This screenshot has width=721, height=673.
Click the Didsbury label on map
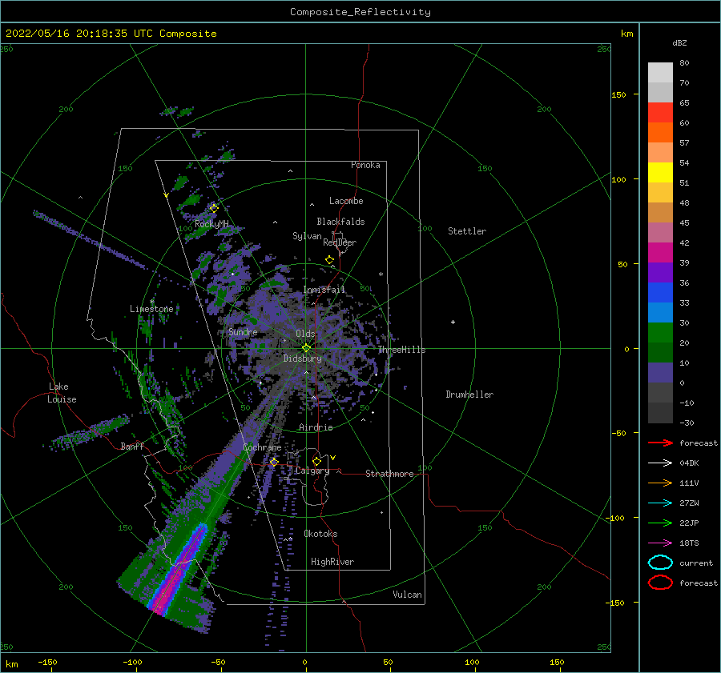tap(303, 359)
